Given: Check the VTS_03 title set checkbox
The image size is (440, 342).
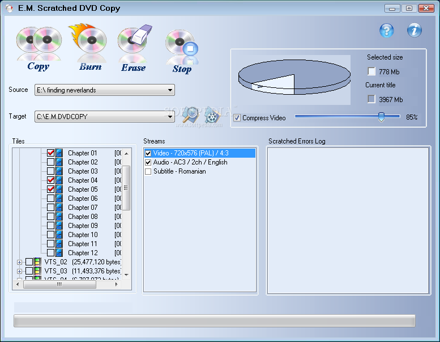Looking at the screenshot, I should 29,271.
